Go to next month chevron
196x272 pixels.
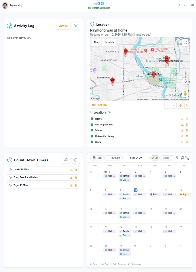(149, 158)
